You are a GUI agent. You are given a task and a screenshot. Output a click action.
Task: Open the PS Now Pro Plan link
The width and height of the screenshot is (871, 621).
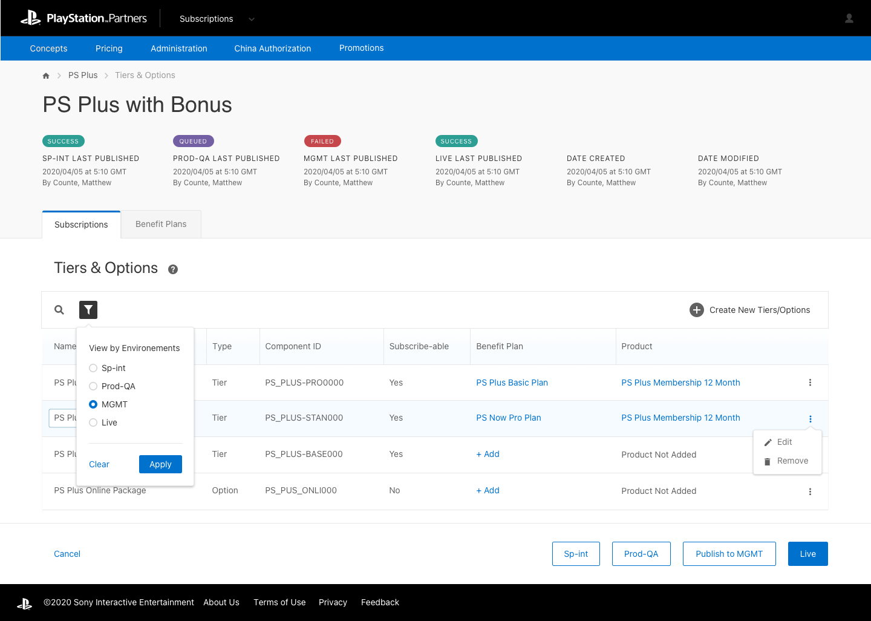point(509,418)
